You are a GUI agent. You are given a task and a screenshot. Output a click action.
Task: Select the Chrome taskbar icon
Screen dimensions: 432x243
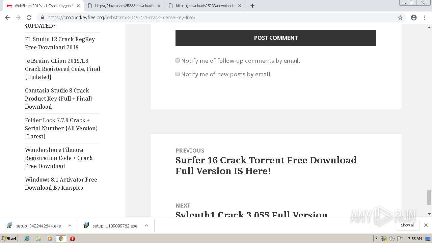[x=61, y=239]
